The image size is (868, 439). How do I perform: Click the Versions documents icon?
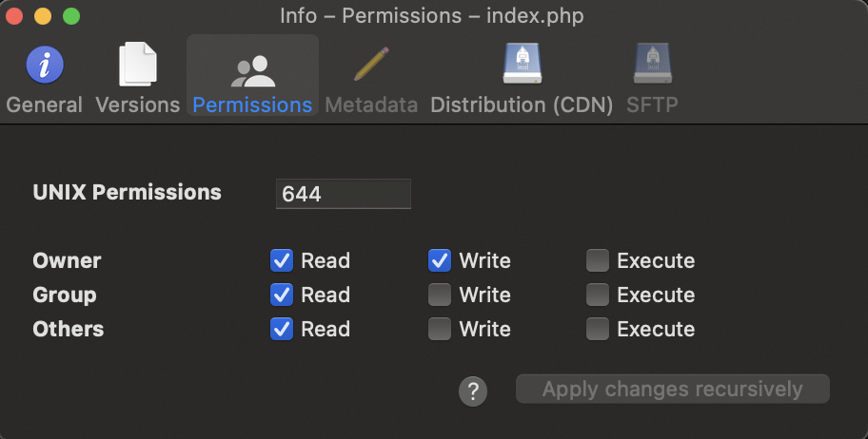click(138, 65)
